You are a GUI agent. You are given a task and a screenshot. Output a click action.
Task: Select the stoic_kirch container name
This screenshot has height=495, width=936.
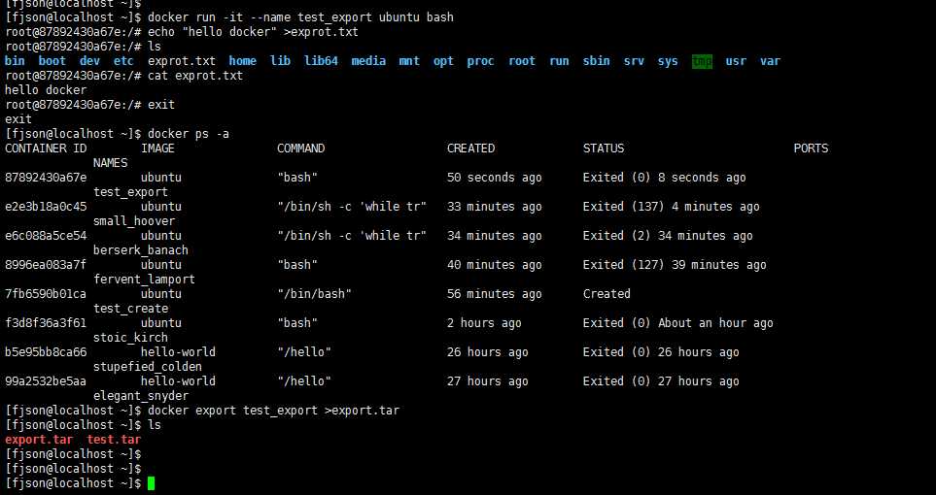131,338
